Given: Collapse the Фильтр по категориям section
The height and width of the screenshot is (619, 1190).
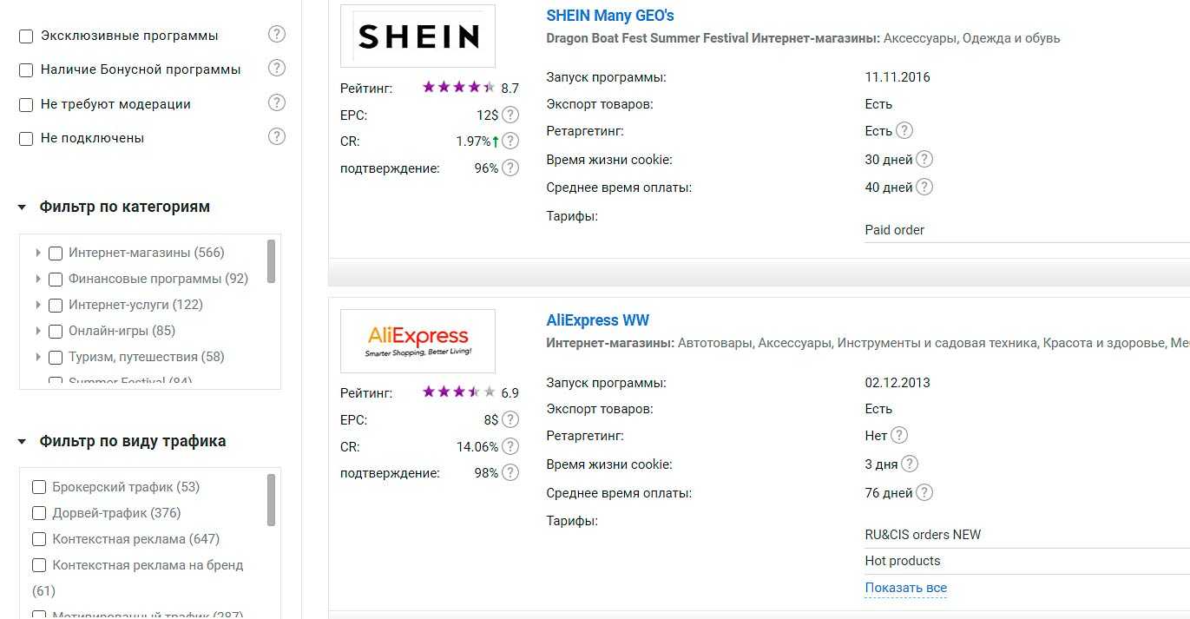Looking at the screenshot, I should pyautogui.click(x=22, y=207).
